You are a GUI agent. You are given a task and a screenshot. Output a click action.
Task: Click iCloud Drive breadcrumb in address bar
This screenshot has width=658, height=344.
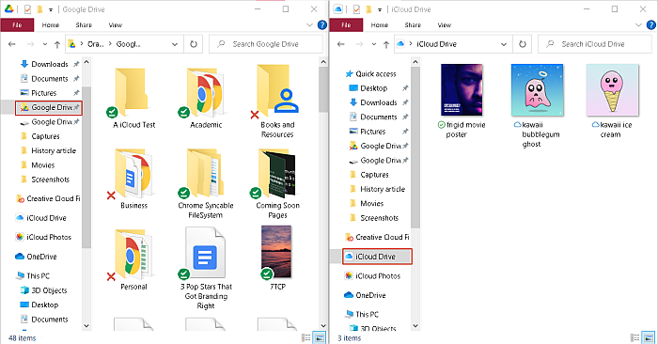[436, 44]
